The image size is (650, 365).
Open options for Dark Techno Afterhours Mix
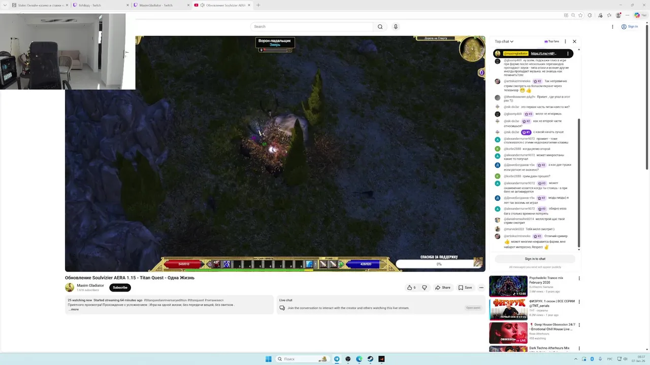(x=579, y=348)
